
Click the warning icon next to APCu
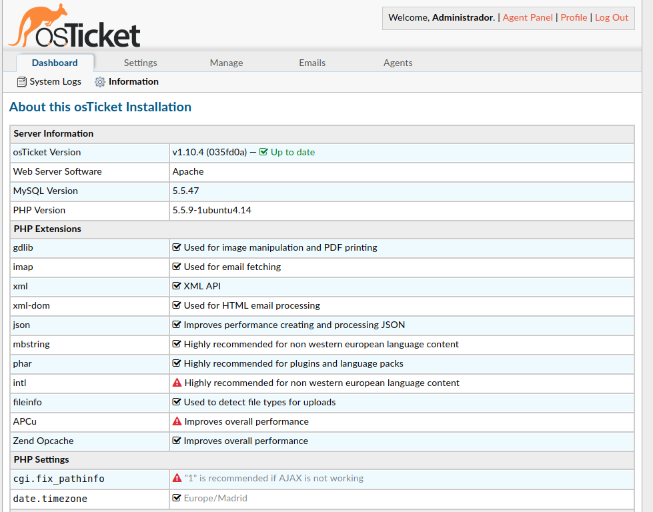coord(177,421)
